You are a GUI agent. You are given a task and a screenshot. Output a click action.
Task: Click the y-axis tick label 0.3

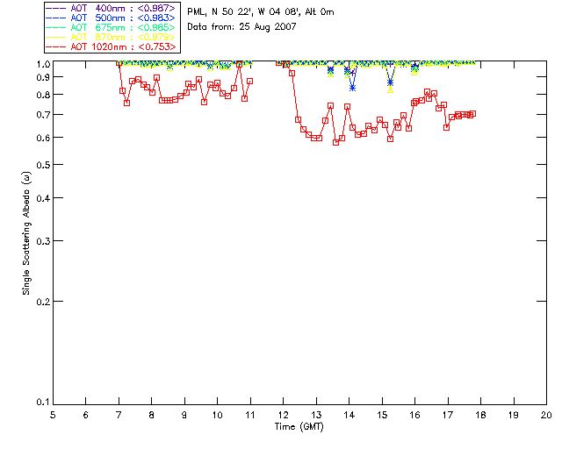pos(43,241)
